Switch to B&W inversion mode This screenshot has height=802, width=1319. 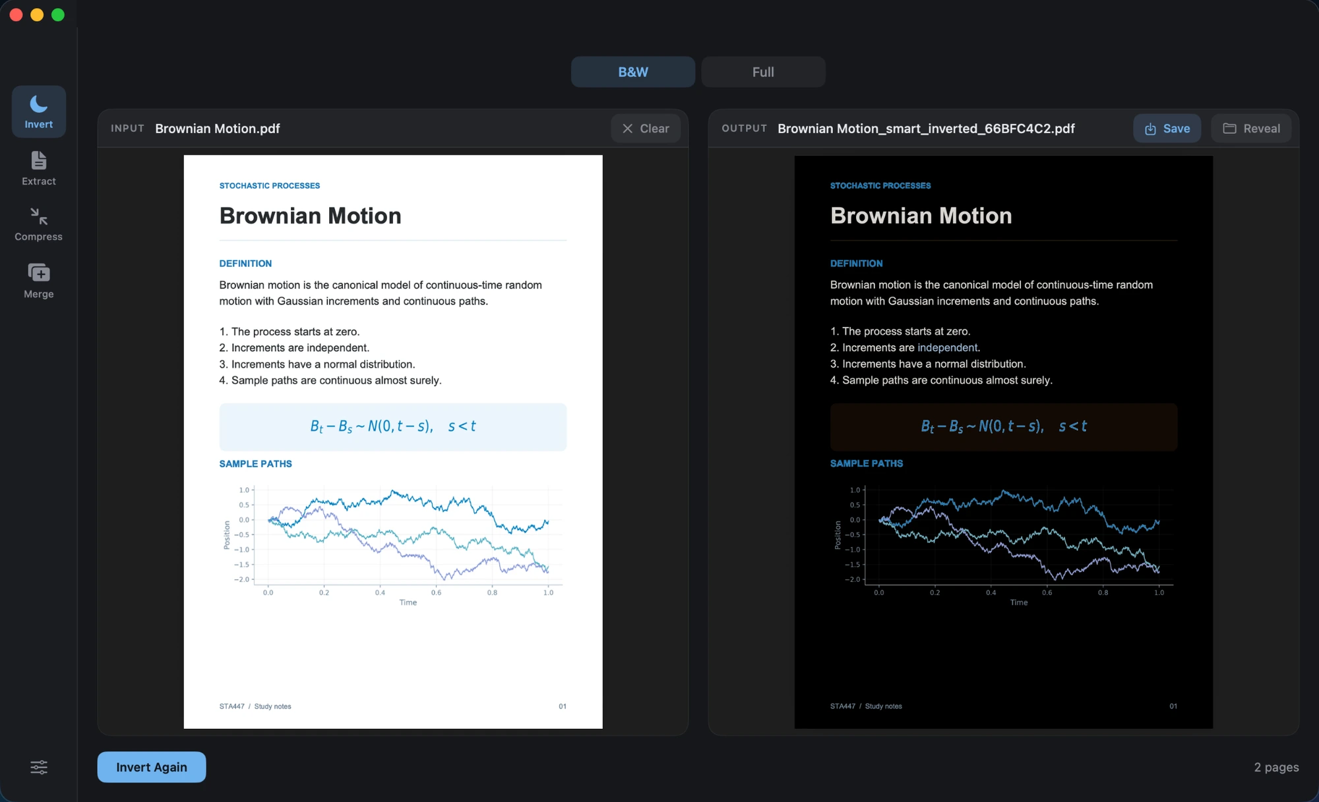pos(633,72)
